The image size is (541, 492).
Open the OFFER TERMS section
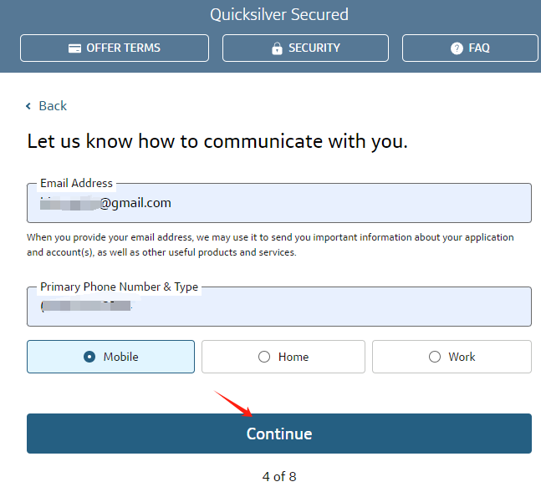pos(115,48)
